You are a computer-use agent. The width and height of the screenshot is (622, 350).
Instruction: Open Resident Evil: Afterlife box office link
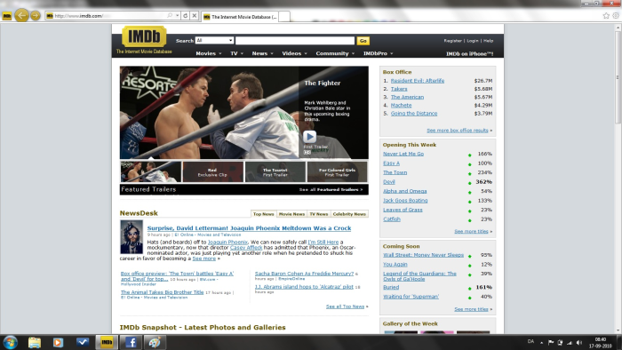[418, 81]
